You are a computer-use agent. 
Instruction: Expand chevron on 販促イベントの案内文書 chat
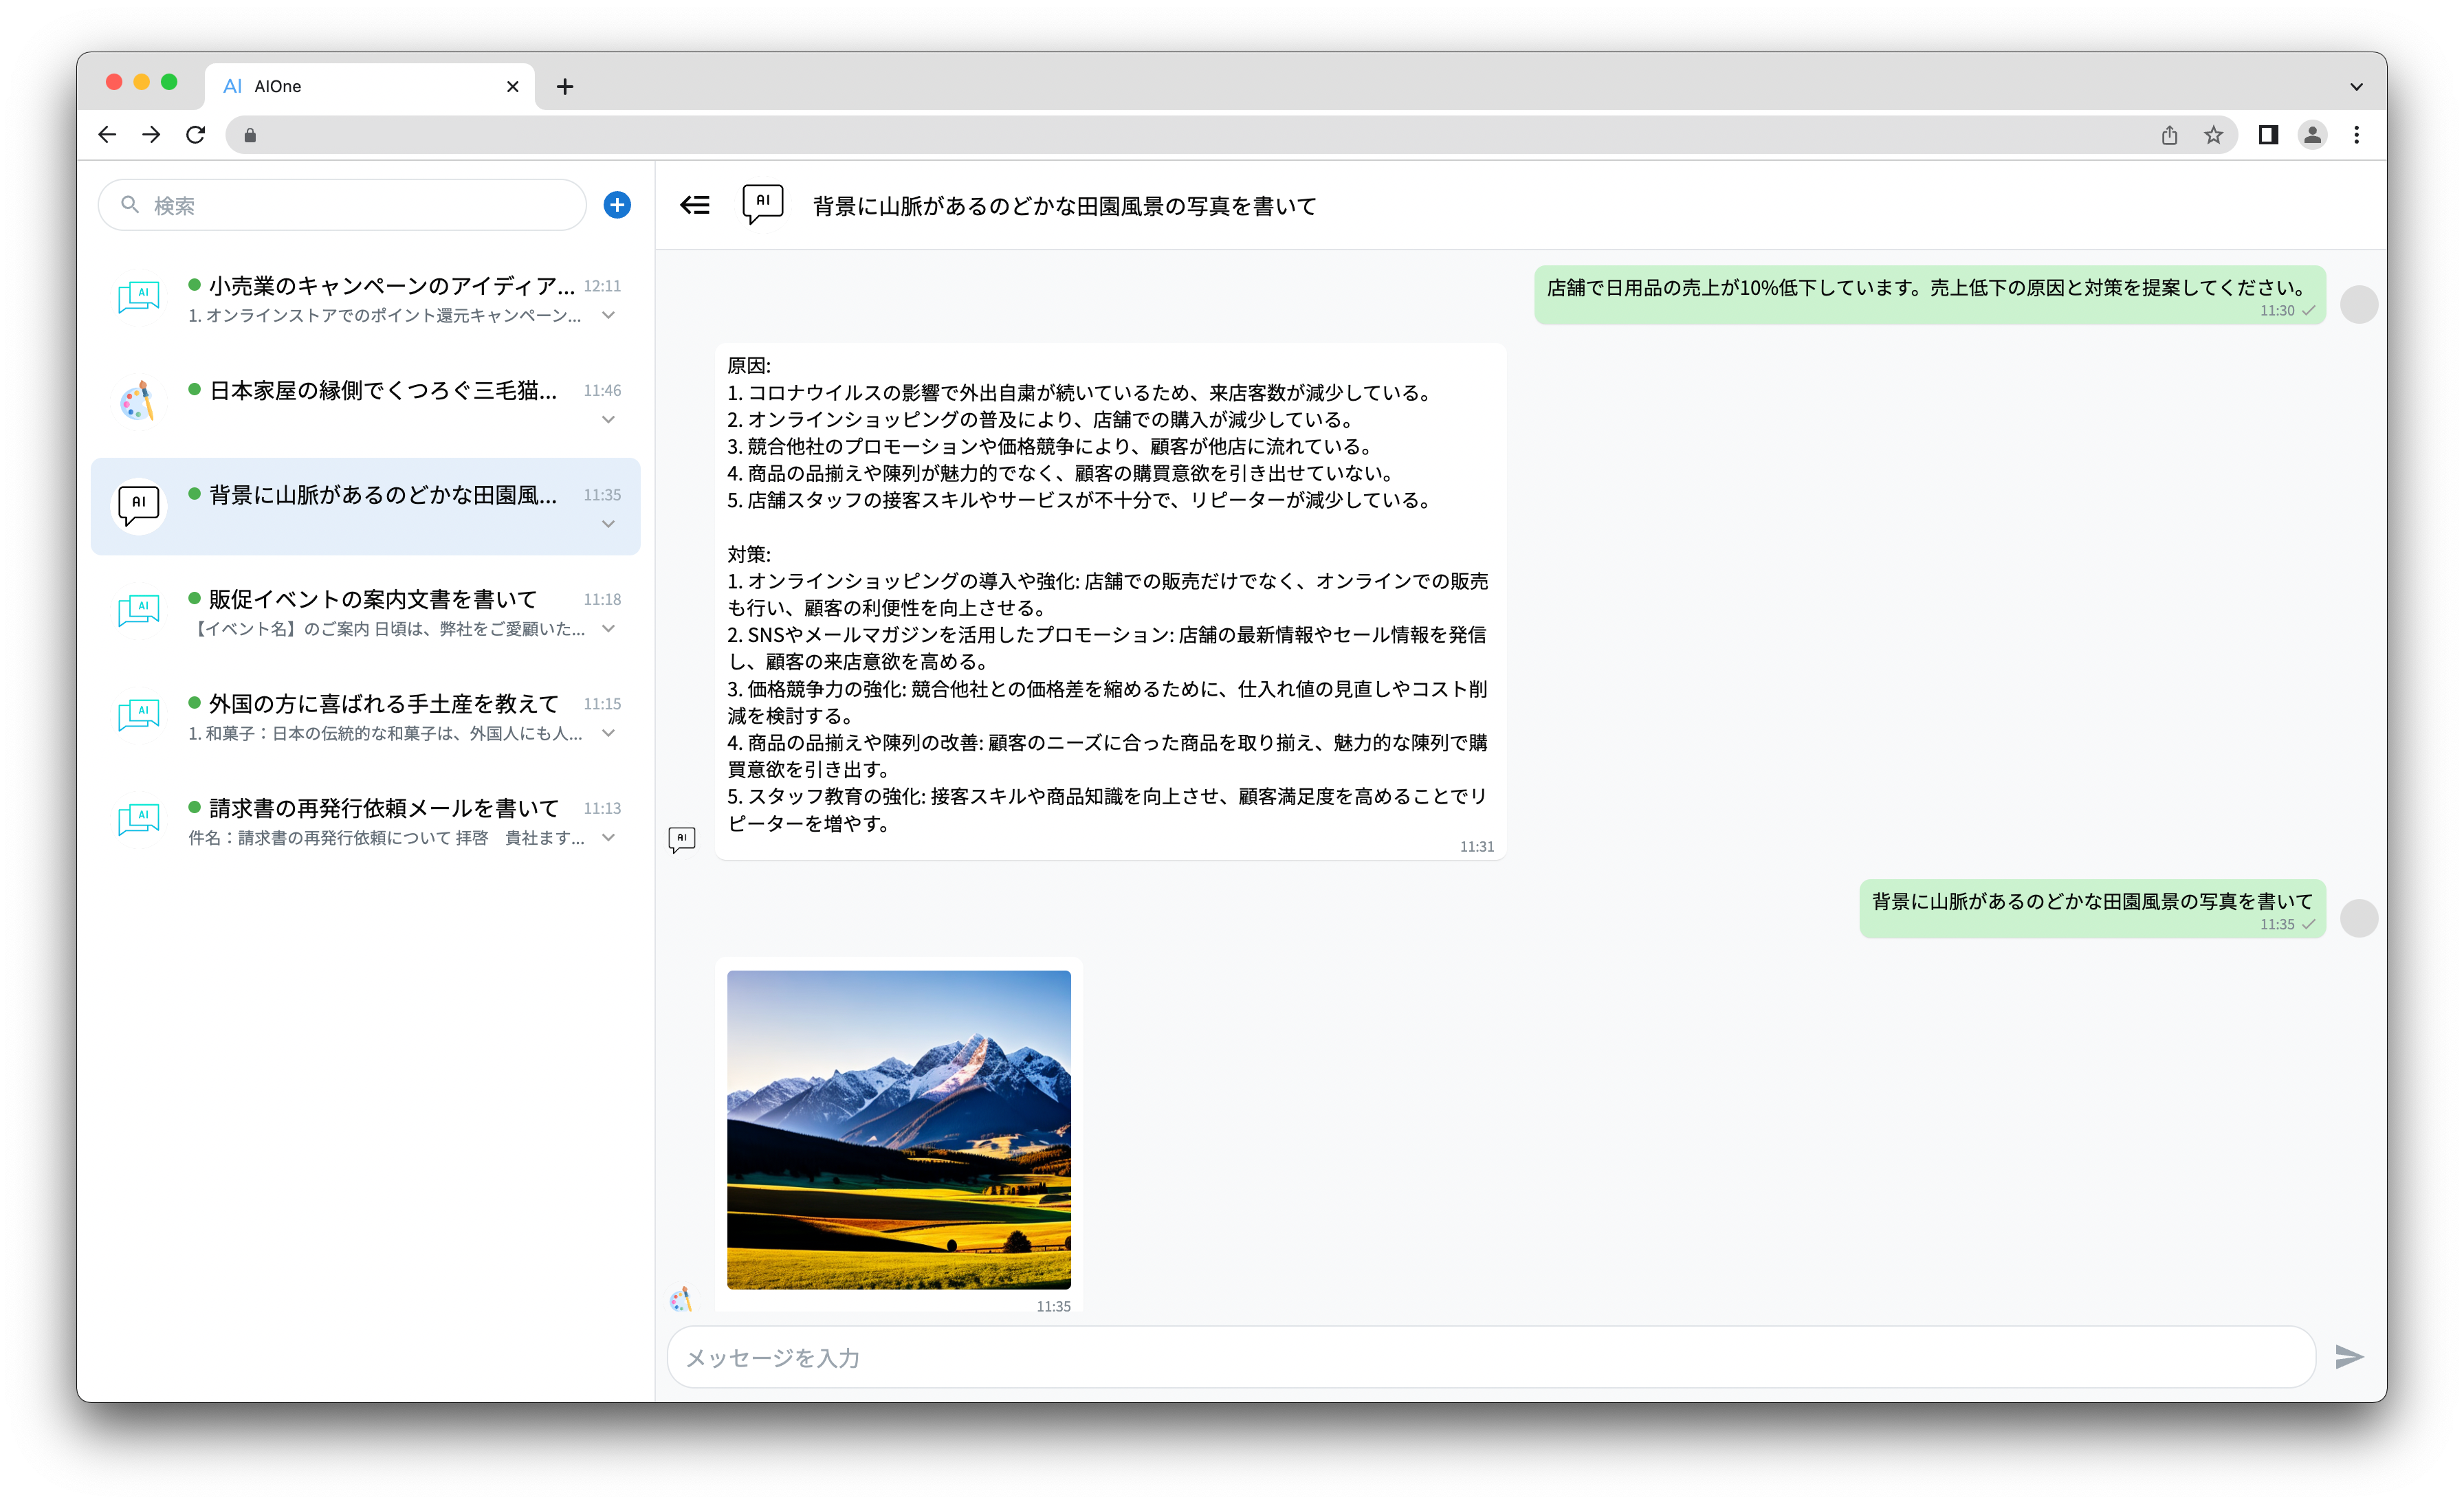pyautogui.click(x=608, y=629)
